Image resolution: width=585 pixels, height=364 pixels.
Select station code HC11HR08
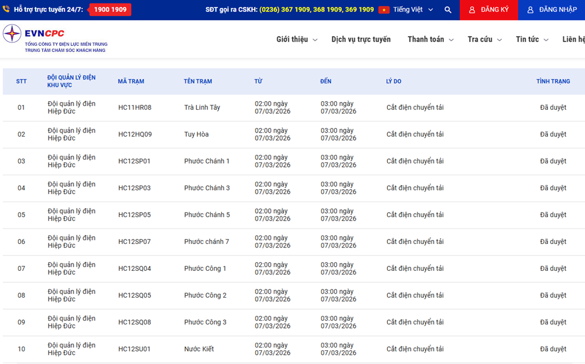click(135, 107)
